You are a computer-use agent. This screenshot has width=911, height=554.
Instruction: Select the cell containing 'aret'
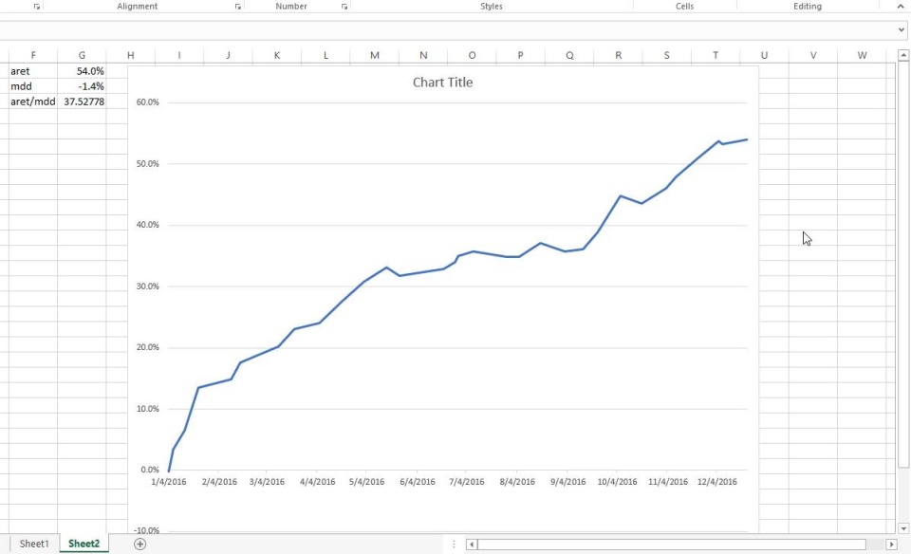click(33, 71)
